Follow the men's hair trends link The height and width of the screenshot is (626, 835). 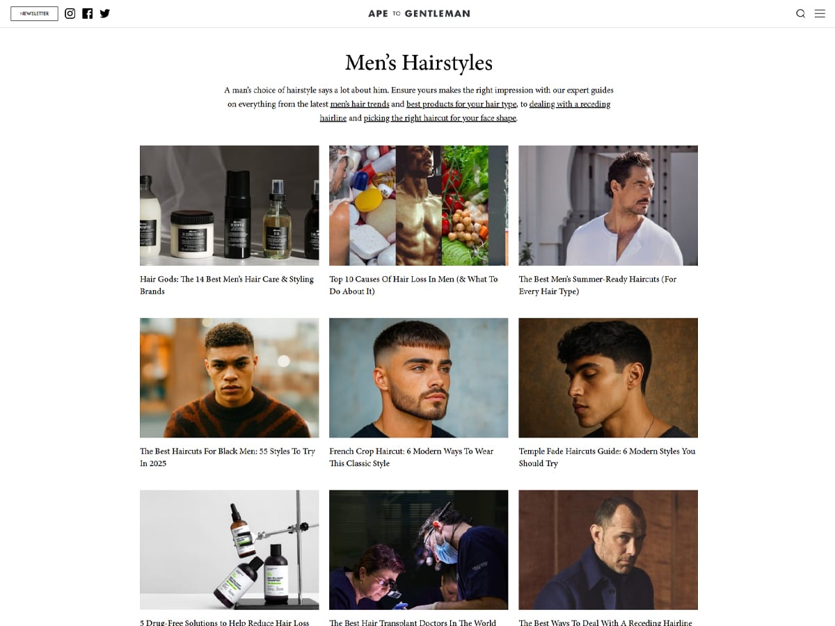[360, 104]
